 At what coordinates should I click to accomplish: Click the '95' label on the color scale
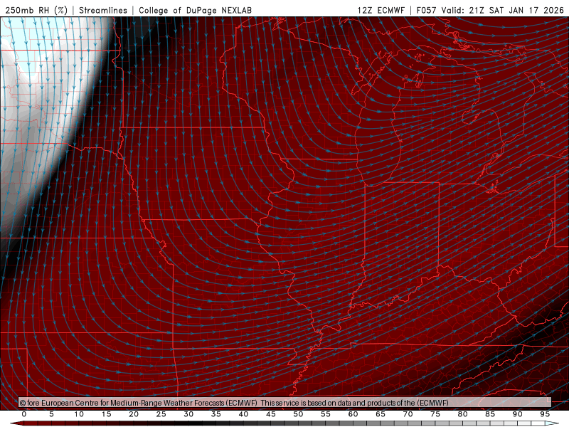[545, 414]
